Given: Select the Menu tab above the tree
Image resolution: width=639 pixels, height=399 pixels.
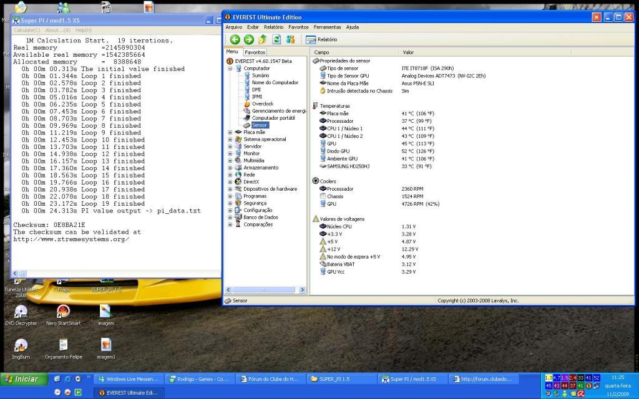Looking at the screenshot, I should [232, 52].
